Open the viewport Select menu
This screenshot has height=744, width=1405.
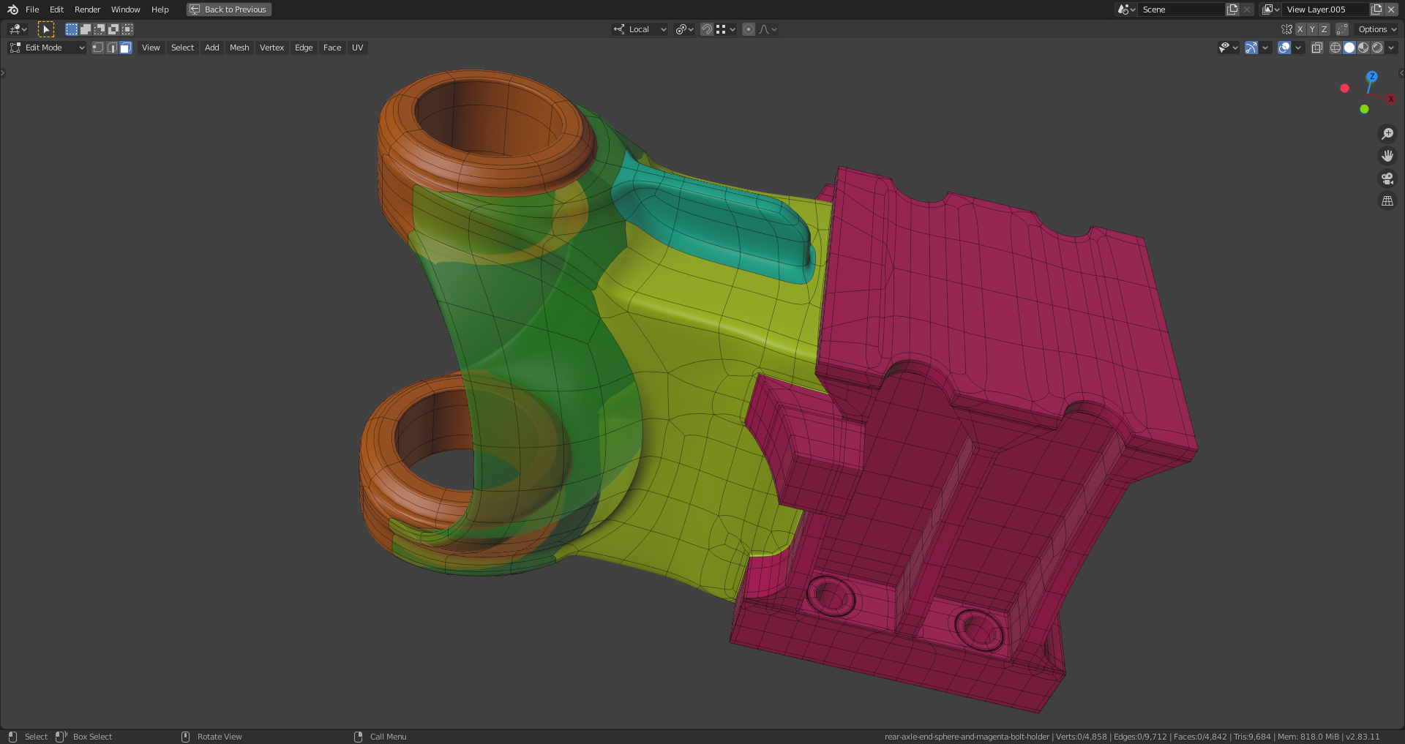(183, 48)
